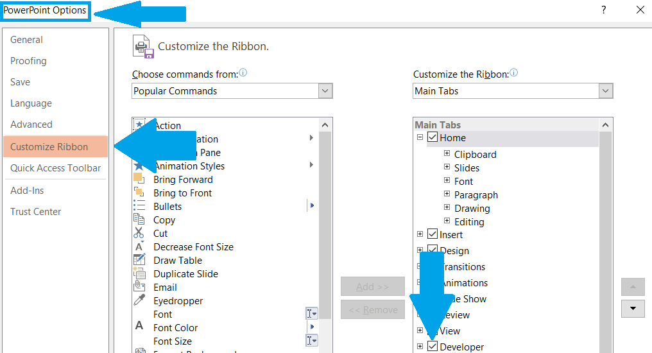The image size is (652, 353).
Task: Expand the View tab node
Action: tap(420, 330)
